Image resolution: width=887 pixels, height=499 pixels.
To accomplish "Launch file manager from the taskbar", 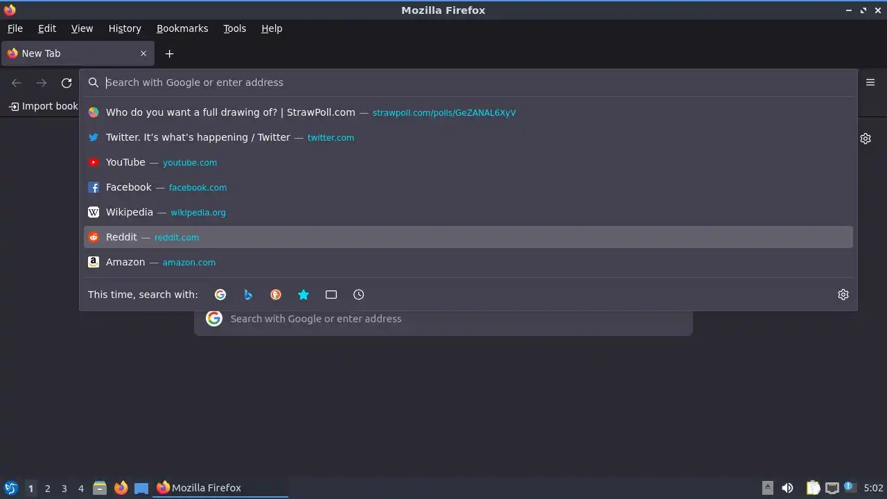I will [100, 488].
